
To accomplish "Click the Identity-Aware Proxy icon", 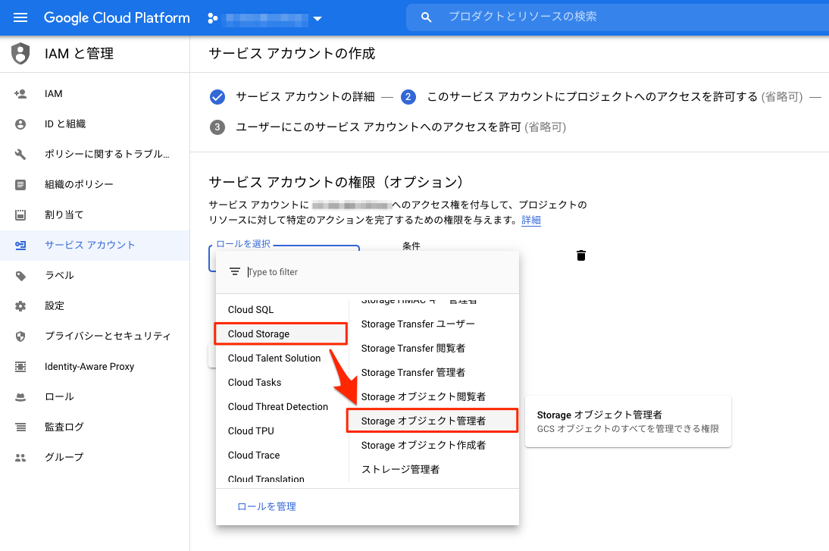I will click(20, 367).
